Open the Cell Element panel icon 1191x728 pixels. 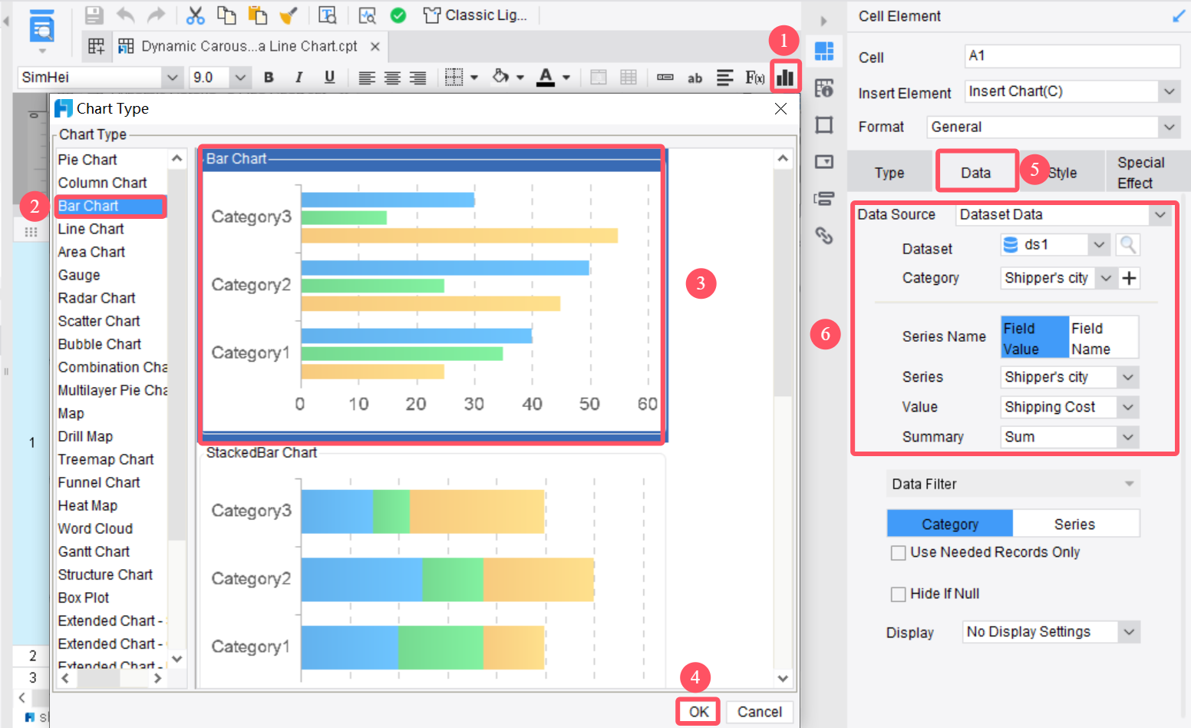[x=824, y=51]
